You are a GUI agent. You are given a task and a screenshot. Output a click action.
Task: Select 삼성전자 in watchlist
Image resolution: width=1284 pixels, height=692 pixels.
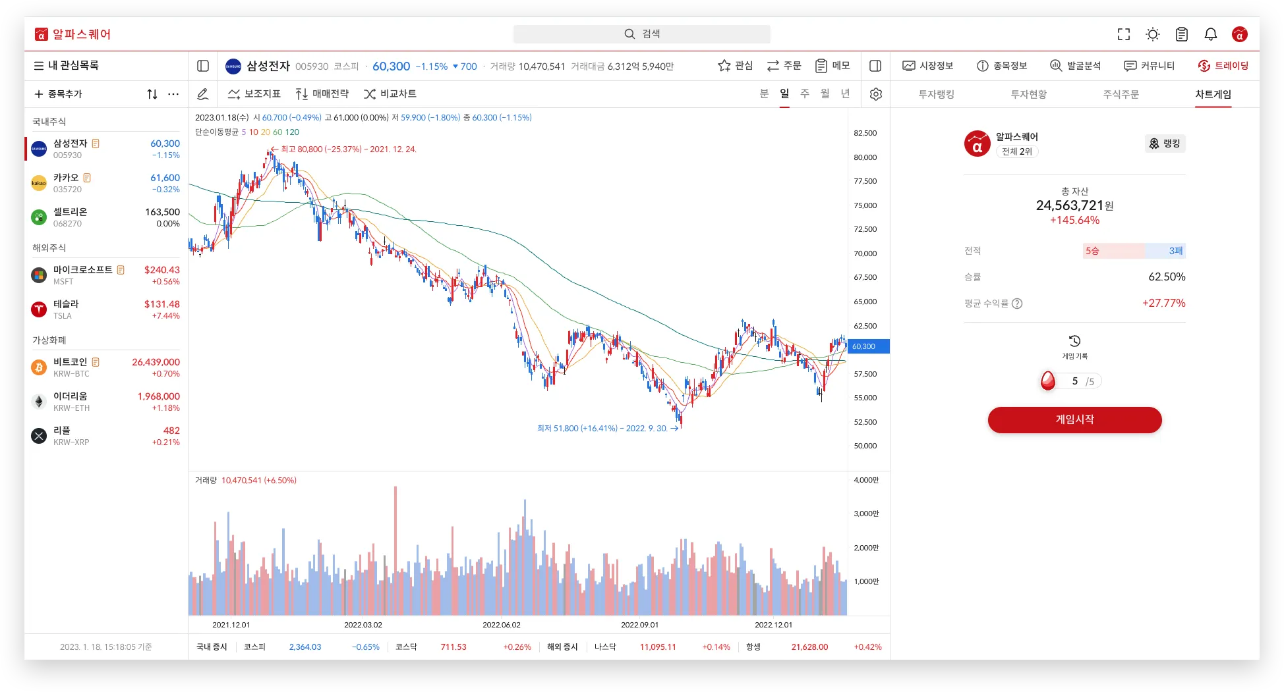pyautogui.click(x=105, y=149)
